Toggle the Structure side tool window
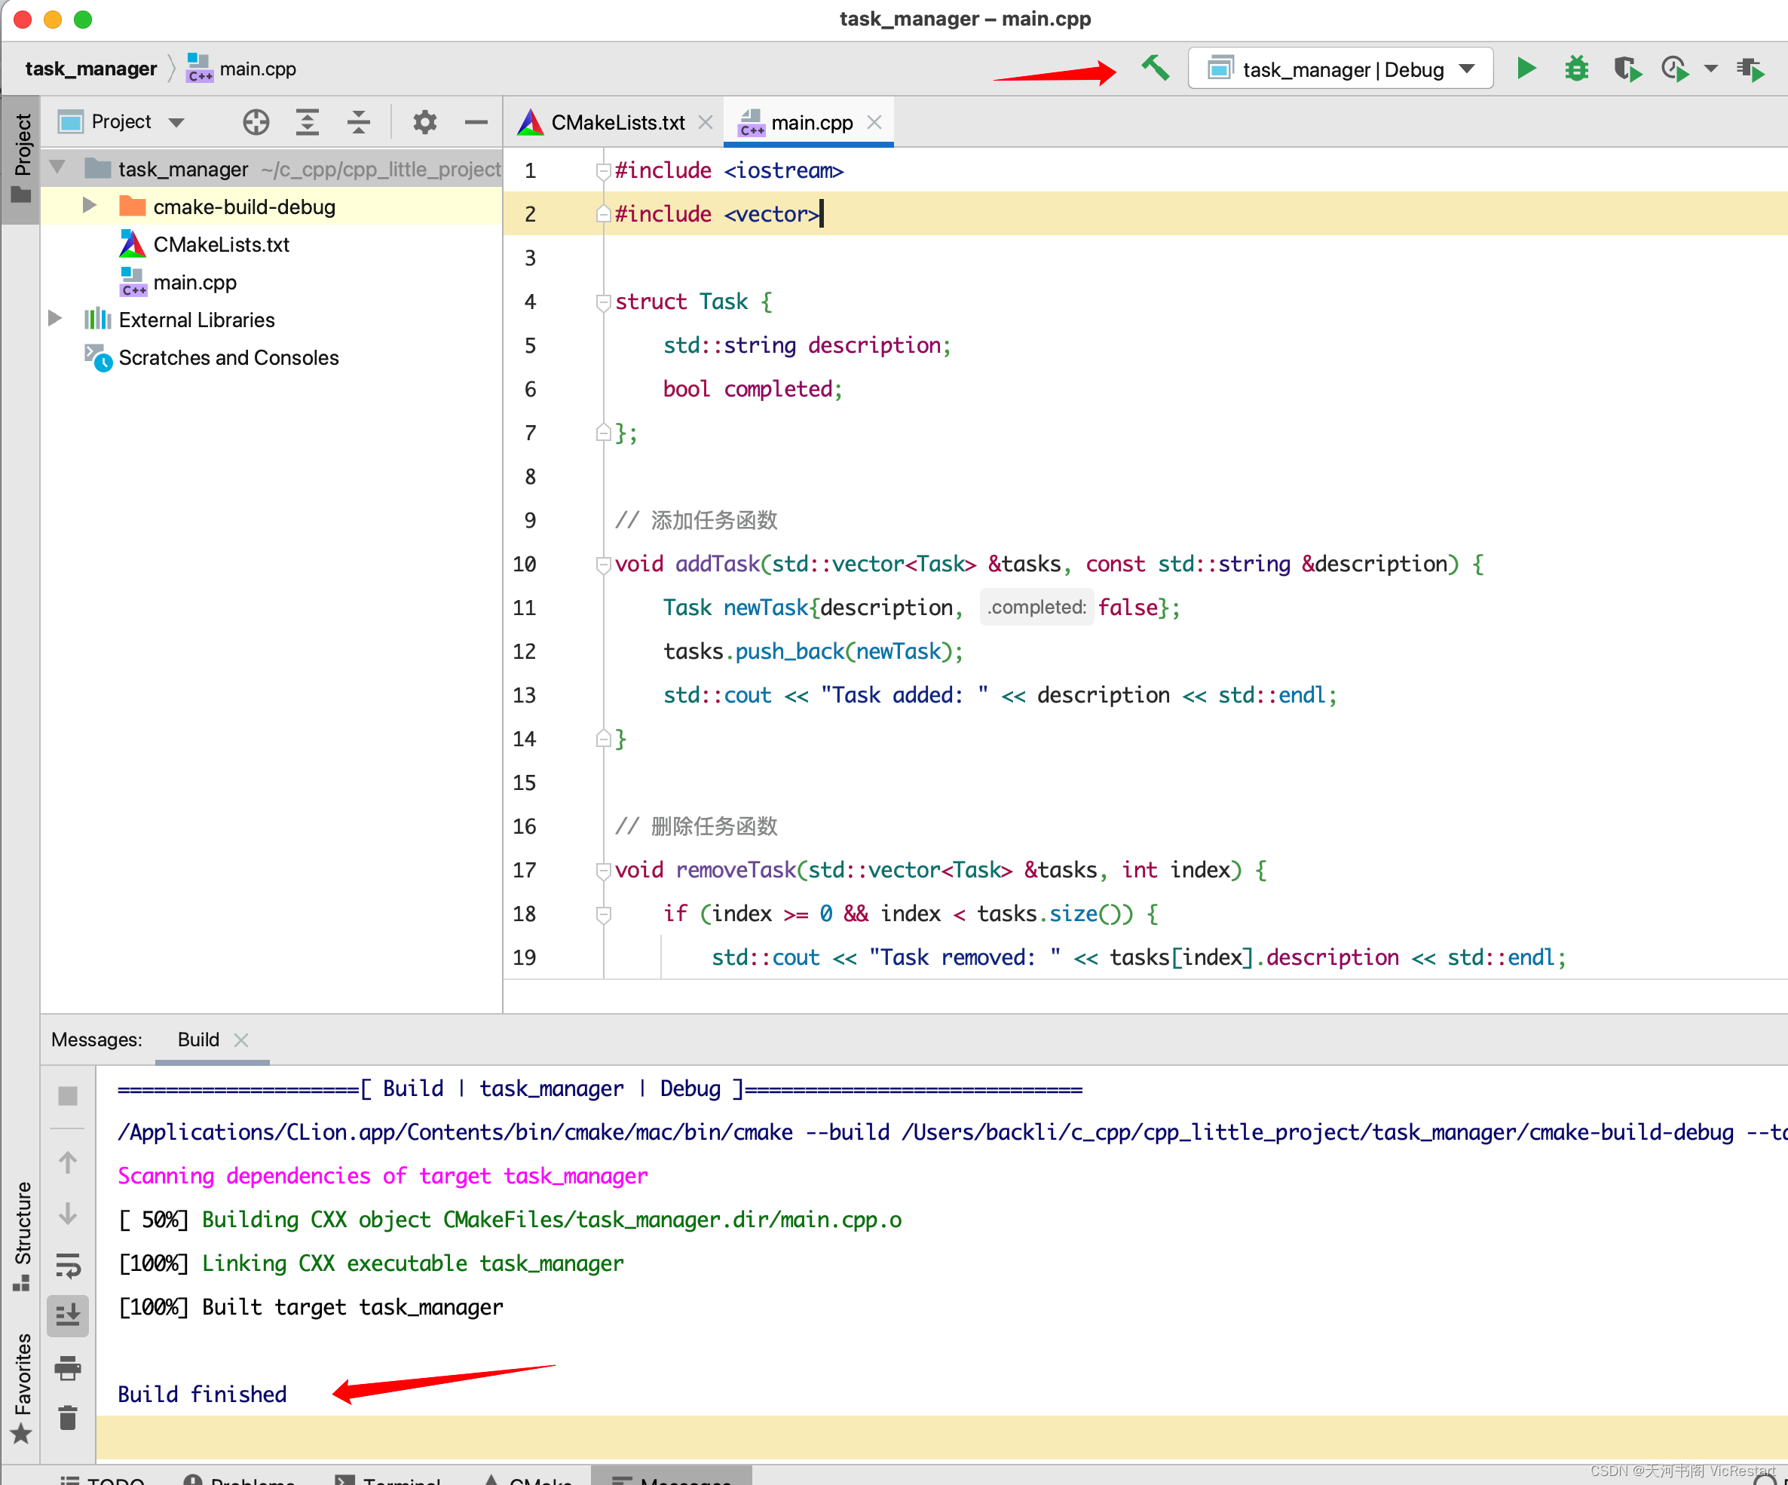1788x1485 pixels. tap(21, 1235)
